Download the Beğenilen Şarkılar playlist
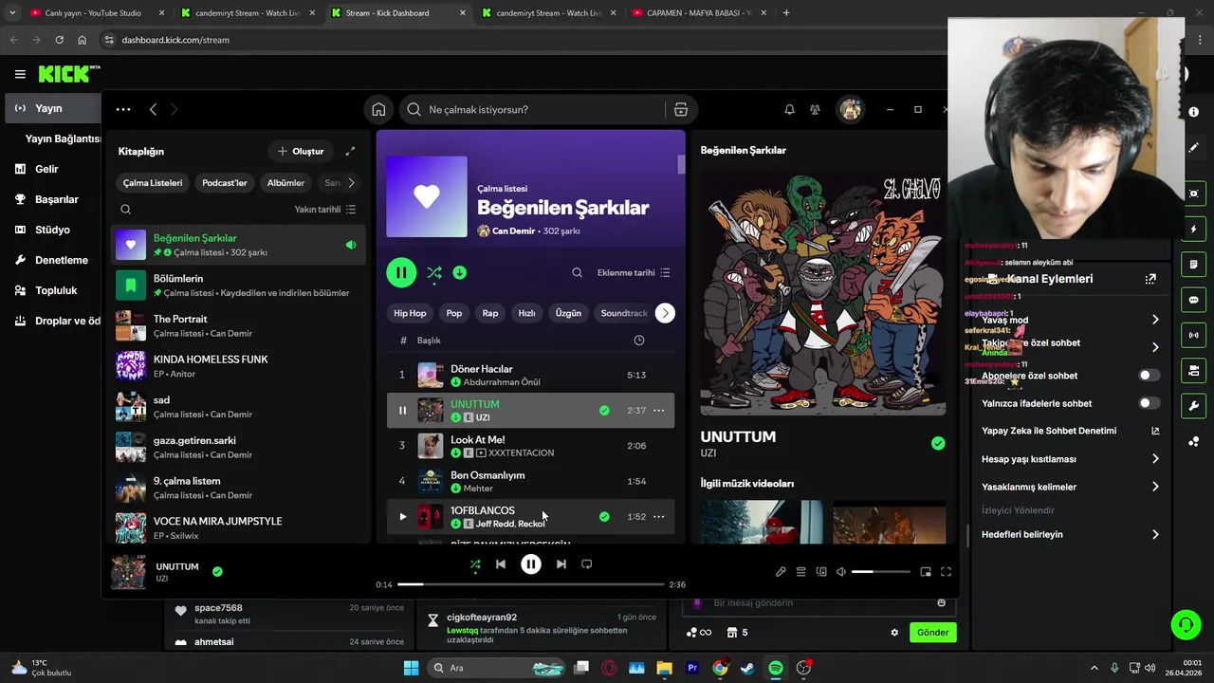This screenshot has width=1214, height=683. pyautogui.click(x=459, y=272)
